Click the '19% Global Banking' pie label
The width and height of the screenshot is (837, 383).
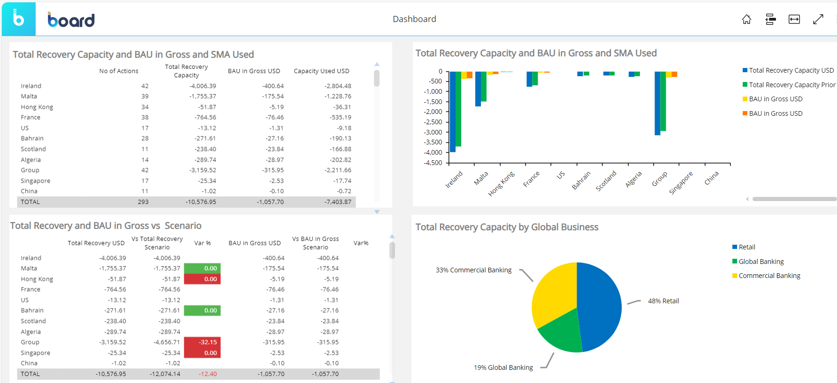(x=503, y=368)
